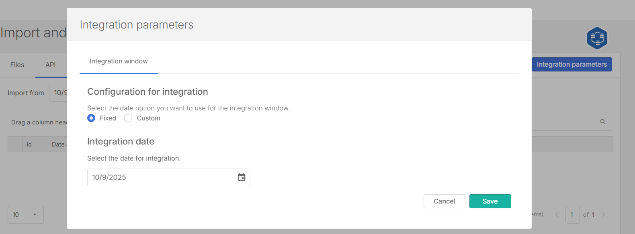This screenshot has width=635, height=234.
Task: Open the Files tab
Action: pos(17,65)
